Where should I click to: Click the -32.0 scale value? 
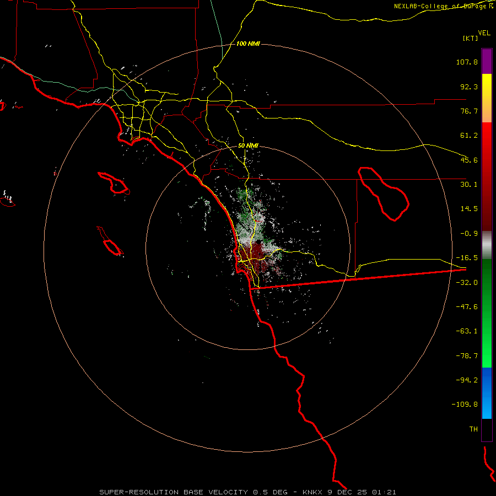tap(467, 283)
